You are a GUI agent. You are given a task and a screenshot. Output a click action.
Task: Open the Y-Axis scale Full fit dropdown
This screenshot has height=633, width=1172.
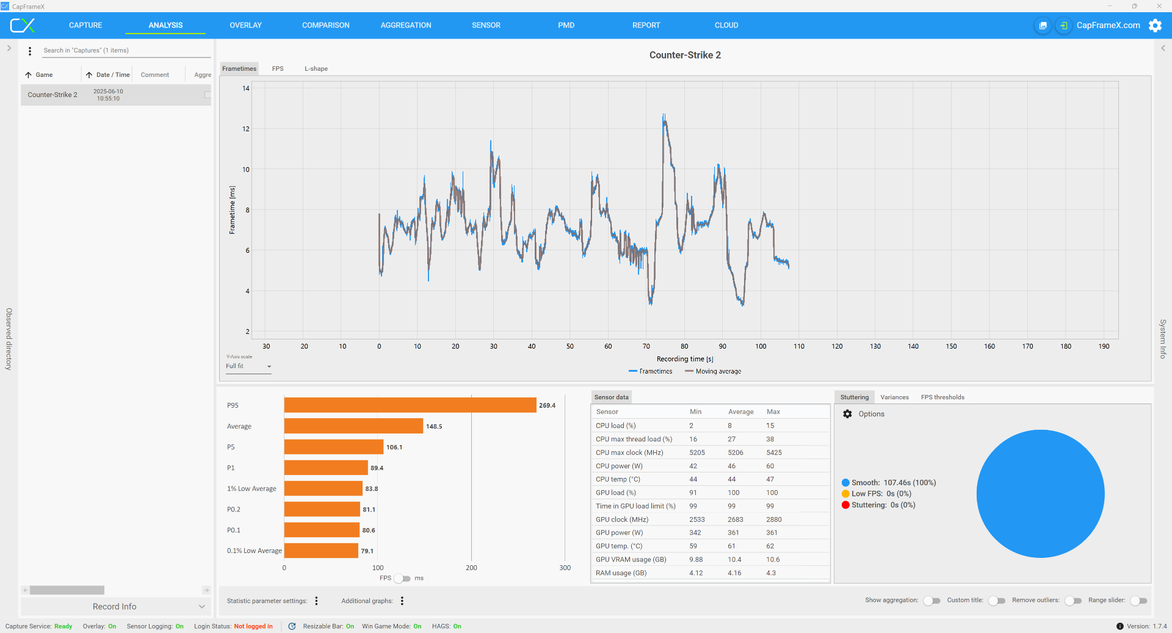pyautogui.click(x=248, y=366)
